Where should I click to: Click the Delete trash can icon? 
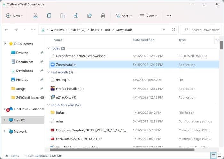pos(103,16)
